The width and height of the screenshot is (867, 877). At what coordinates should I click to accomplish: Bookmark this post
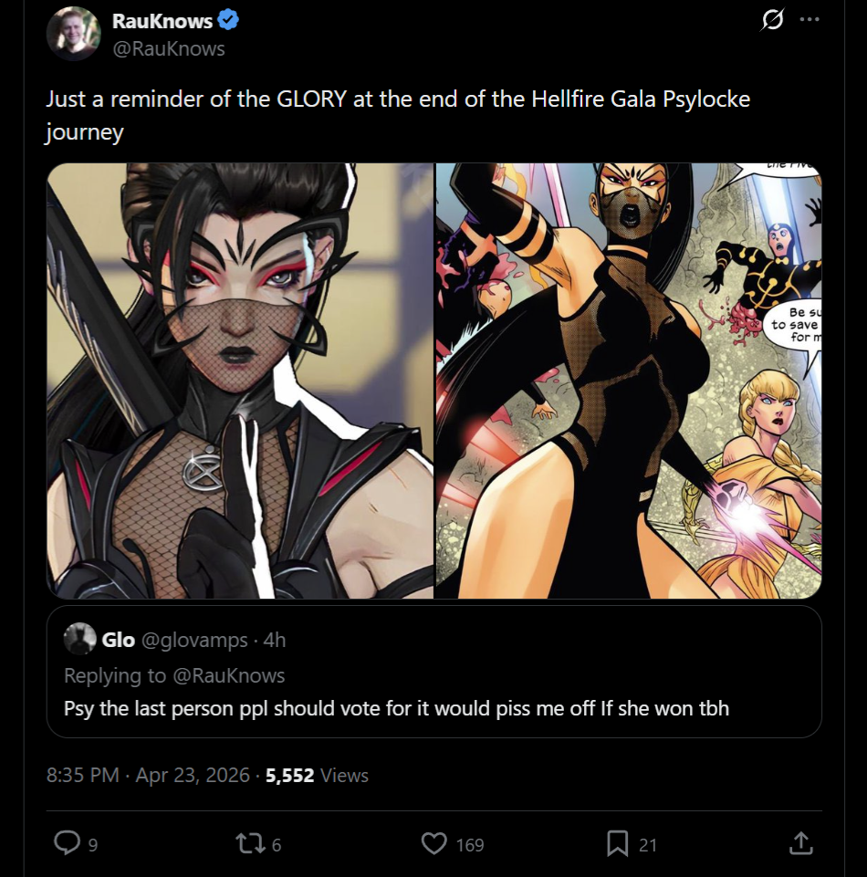click(x=618, y=843)
